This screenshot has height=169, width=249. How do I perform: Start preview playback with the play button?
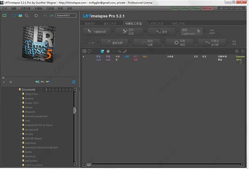[x=4, y=82]
